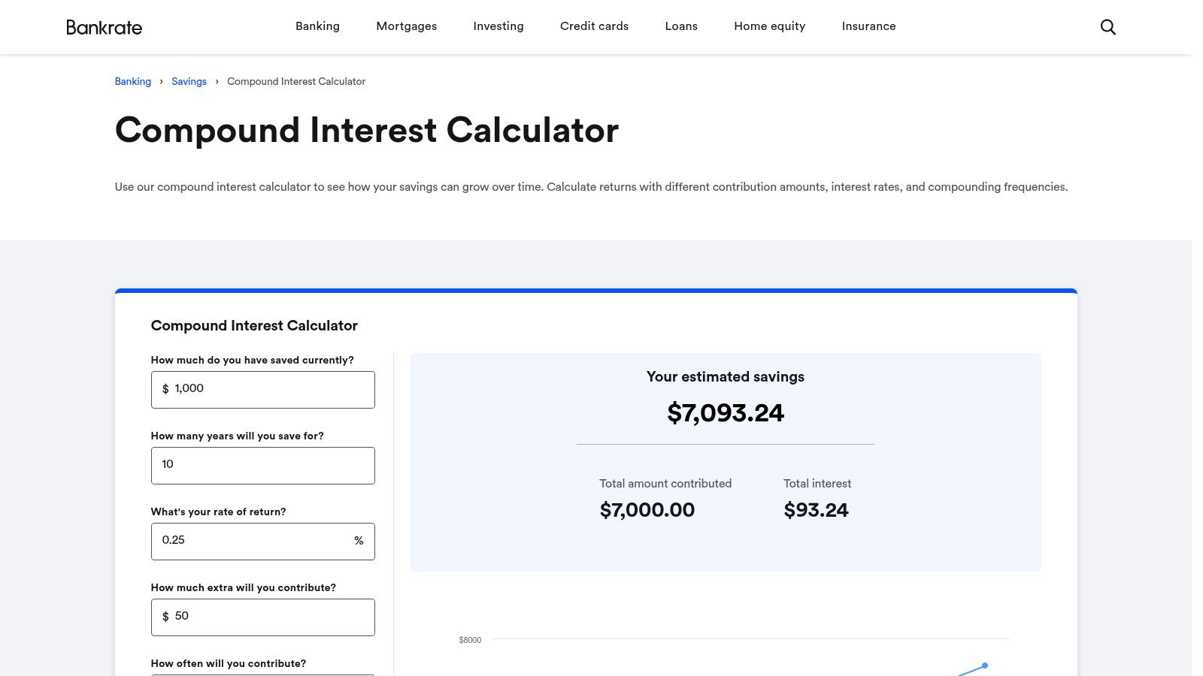Open the contribution frequency dropdown
The image size is (1203, 676).
point(262,674)
